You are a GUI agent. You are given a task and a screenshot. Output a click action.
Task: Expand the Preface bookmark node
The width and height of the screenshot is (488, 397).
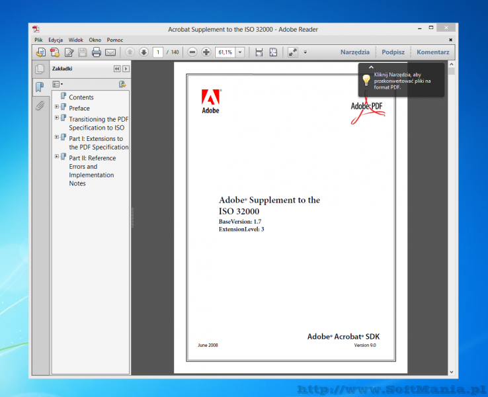(57, 107)
